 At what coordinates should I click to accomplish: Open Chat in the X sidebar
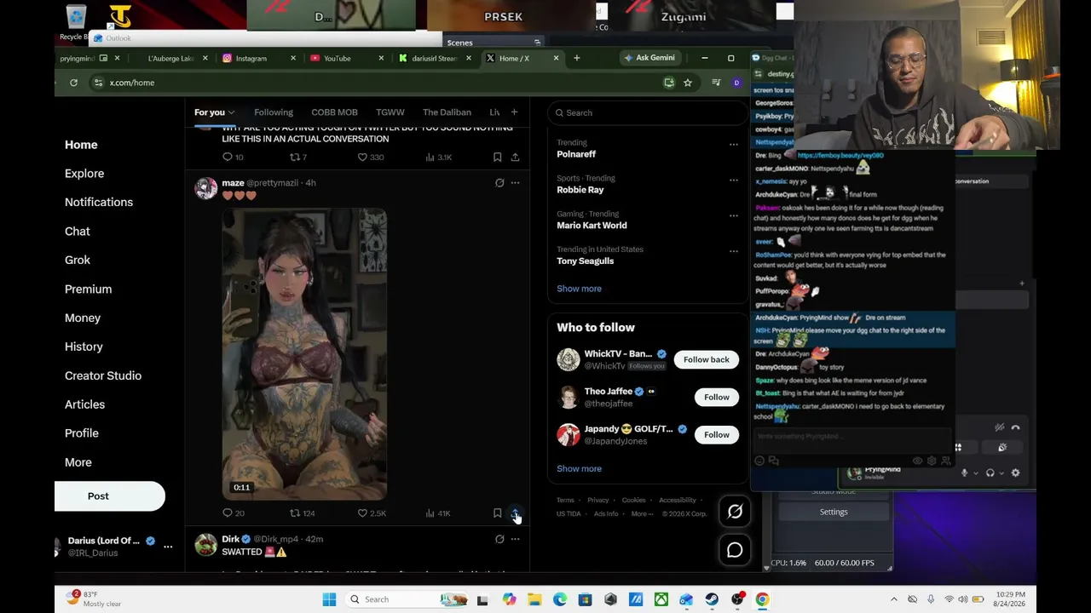point(78,232)
